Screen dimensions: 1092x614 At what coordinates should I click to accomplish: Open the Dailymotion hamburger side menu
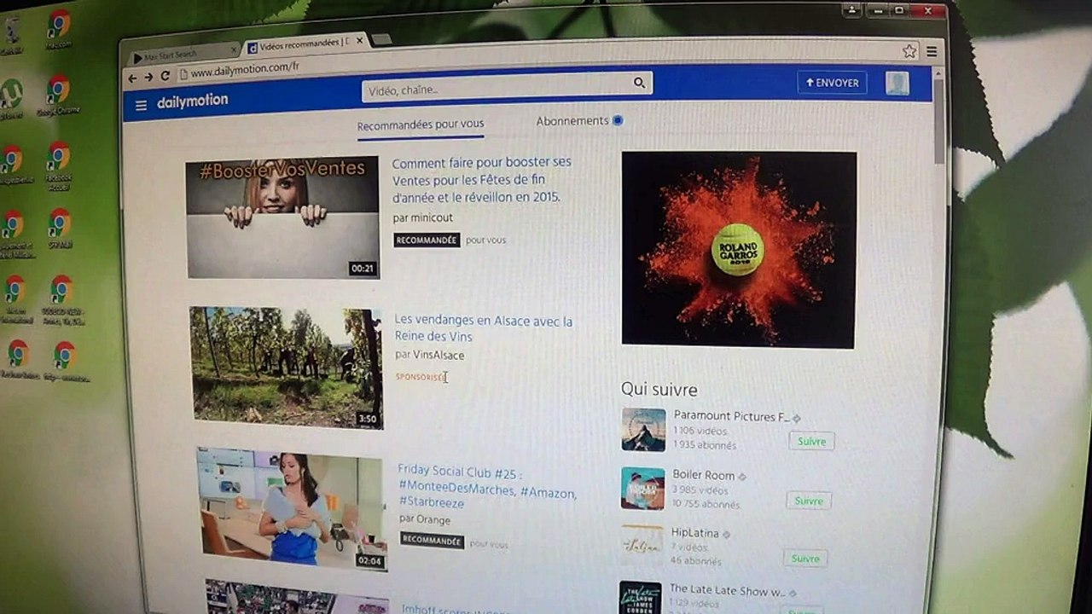tap(142, 105)
